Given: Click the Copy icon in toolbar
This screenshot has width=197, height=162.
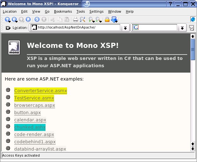Looking at the screenshot, I should pyautogui.click(x=60, y=20).
